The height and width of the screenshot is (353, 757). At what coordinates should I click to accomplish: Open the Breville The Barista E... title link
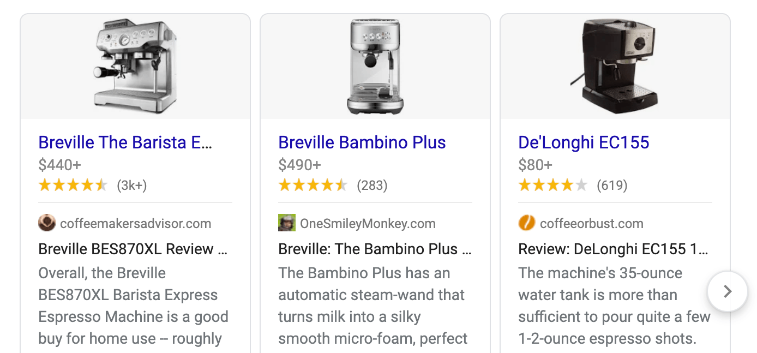pyautogui.click(x=125, y=142)
